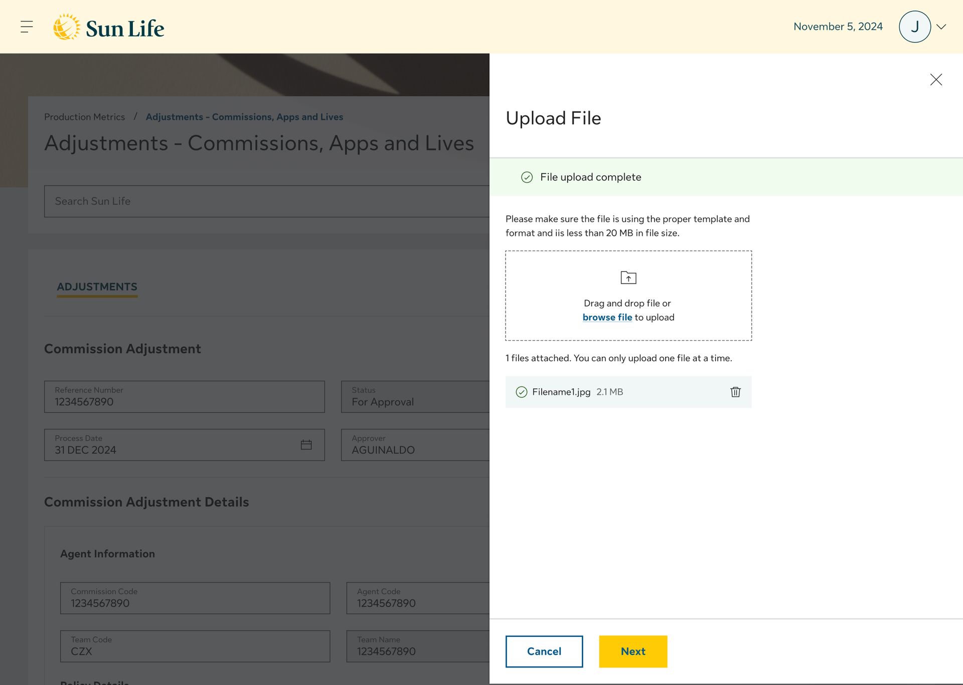The image size is (963, 685).
Task: Click the November 5, 2024 date
Action: (x=838, y=27)
